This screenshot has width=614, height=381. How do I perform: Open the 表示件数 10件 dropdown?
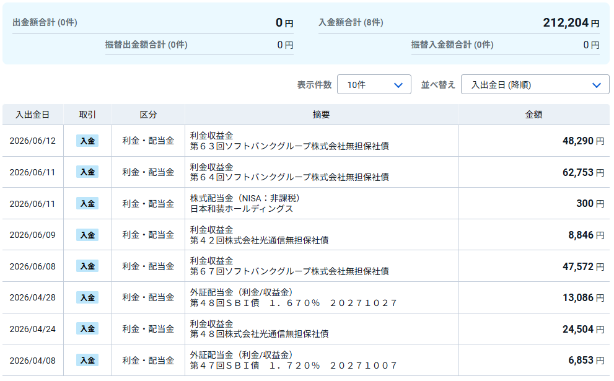(374, 85)
